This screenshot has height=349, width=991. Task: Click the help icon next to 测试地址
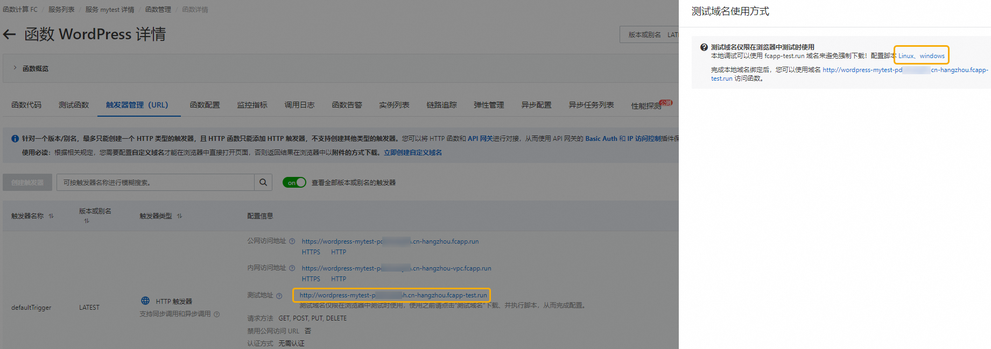point(279,296)
